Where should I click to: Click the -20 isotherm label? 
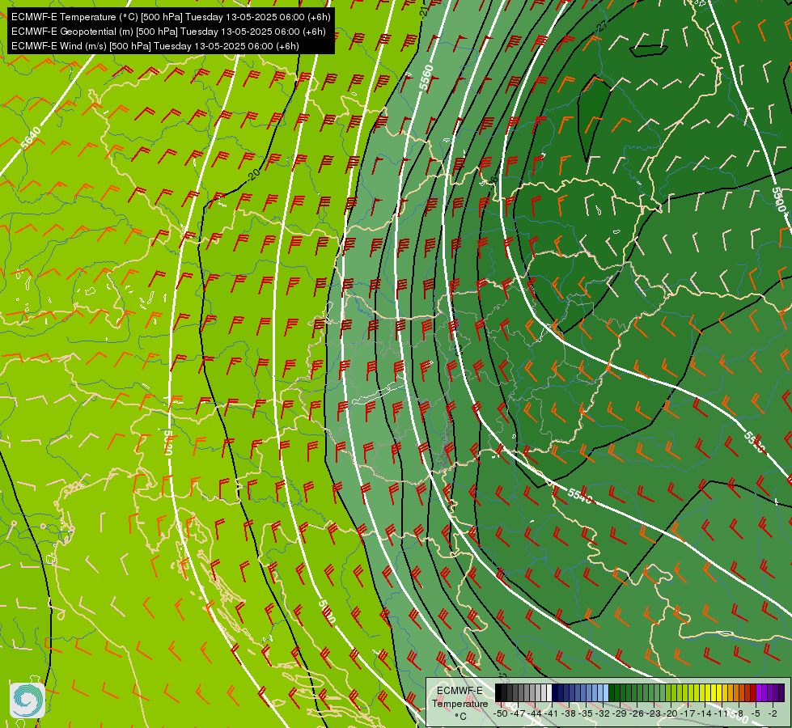(253, 174)
